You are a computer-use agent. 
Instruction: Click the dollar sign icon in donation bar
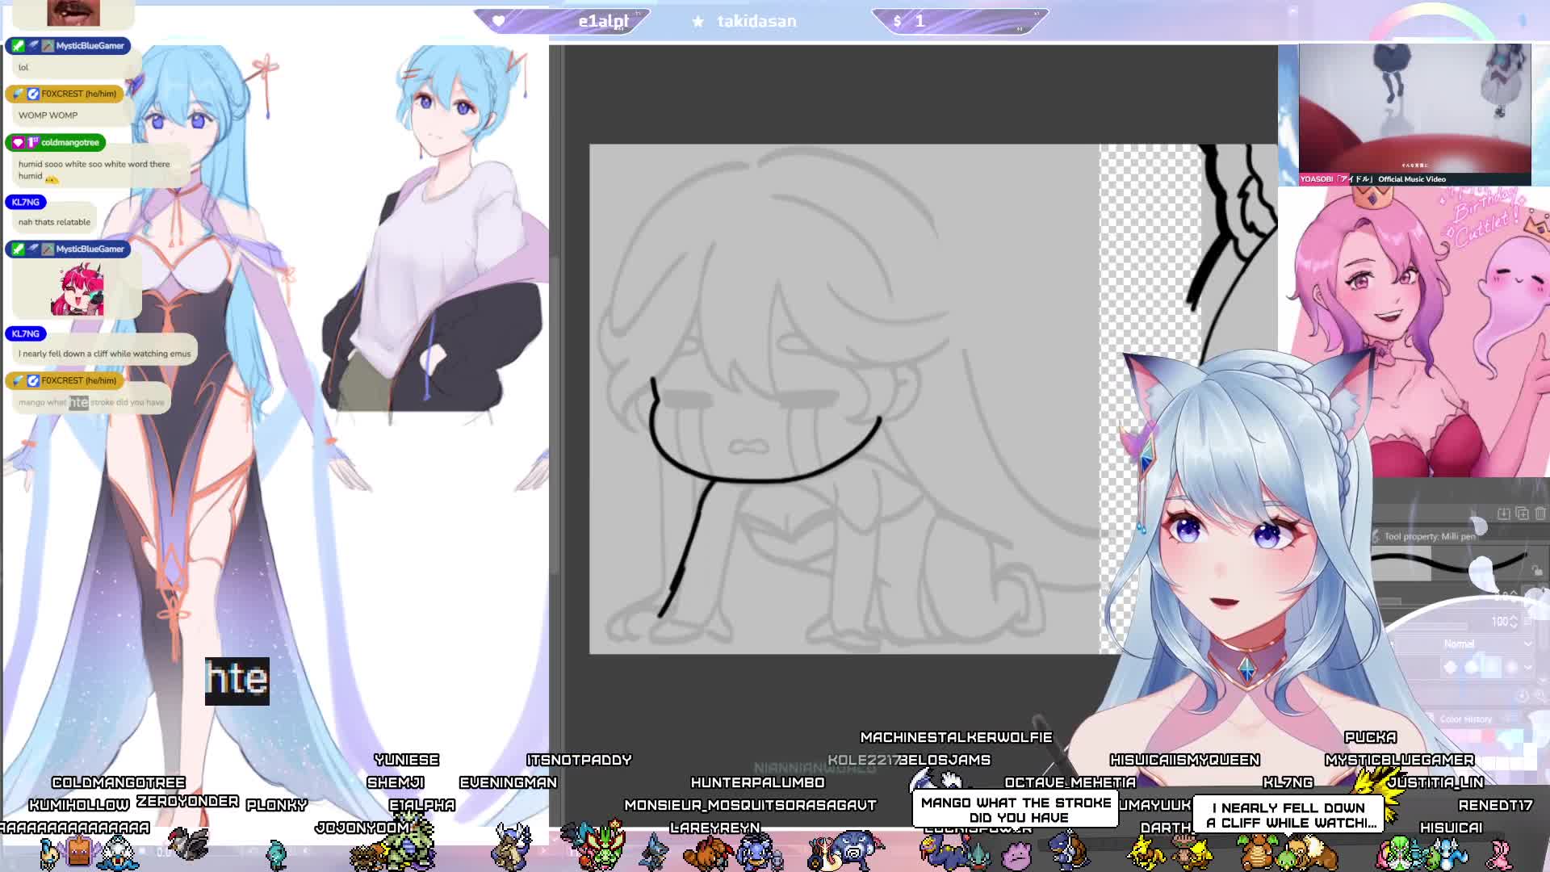pos(897,22)
